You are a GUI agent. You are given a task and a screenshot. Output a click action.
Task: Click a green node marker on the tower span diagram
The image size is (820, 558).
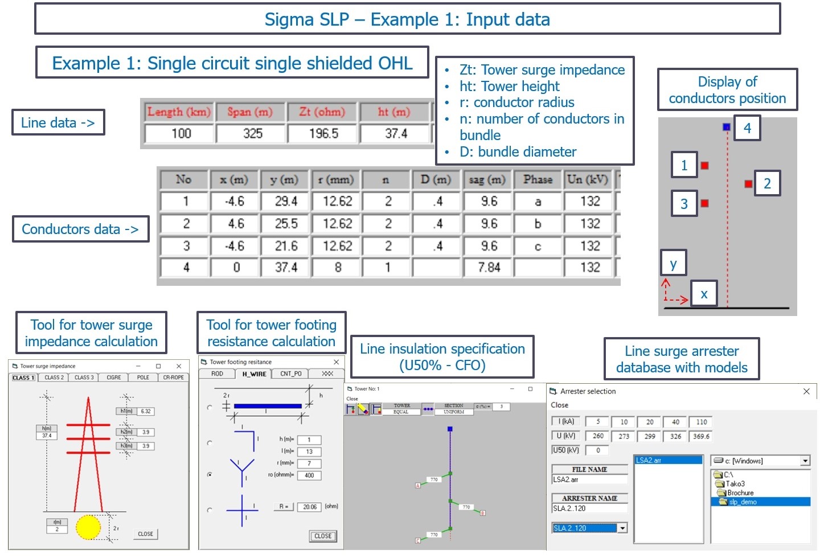point(450,501)
